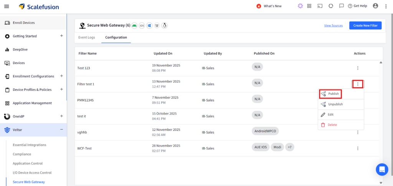This screenshot has height=186, width=393.
Task: Expand Enrollment Configurations in the sidebar
Action: tap(61, 76)
